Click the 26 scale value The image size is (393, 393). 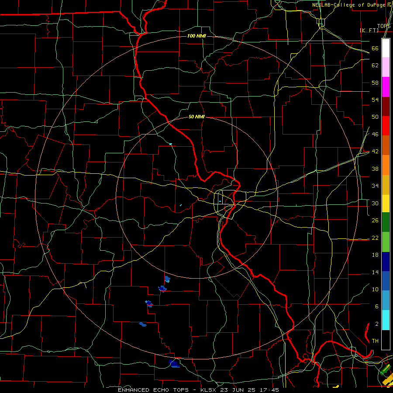point(375,221)
